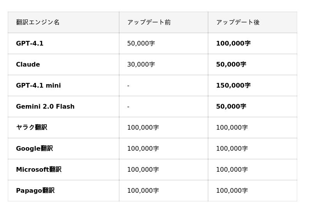Image resolution: width=312 pixels, height=213 pixels.
Task: Click the Google翻訳 row label
Action: [x=34, y=148]
